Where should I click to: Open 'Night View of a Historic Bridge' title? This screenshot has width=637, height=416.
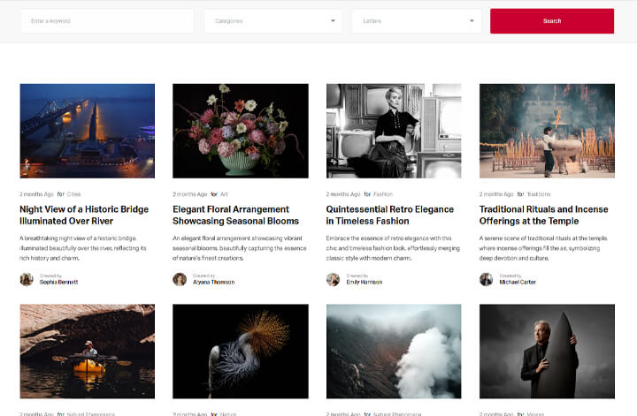tap(84, 215)
